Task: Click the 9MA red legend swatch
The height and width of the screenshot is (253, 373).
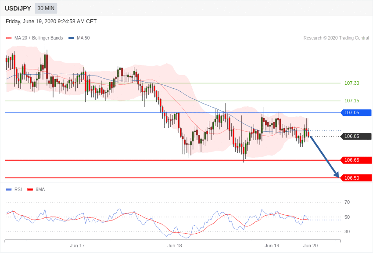Action: (x=30, y=189)
